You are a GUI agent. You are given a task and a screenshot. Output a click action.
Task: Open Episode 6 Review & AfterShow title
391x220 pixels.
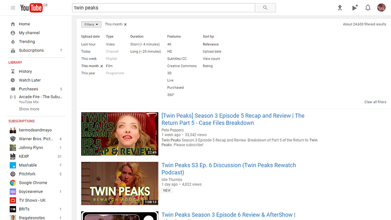click(x=228, y=215)
